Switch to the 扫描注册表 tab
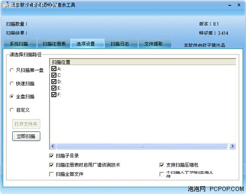The height and width of the screenshot is (194, 246). pyautogui.click(x=54, y=44)
